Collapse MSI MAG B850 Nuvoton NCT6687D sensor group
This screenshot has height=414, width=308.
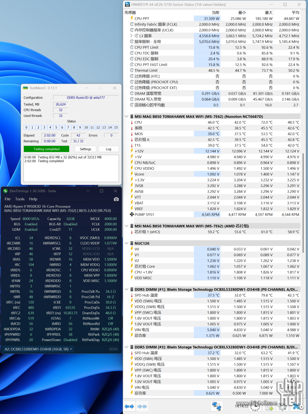coord(126,116)
